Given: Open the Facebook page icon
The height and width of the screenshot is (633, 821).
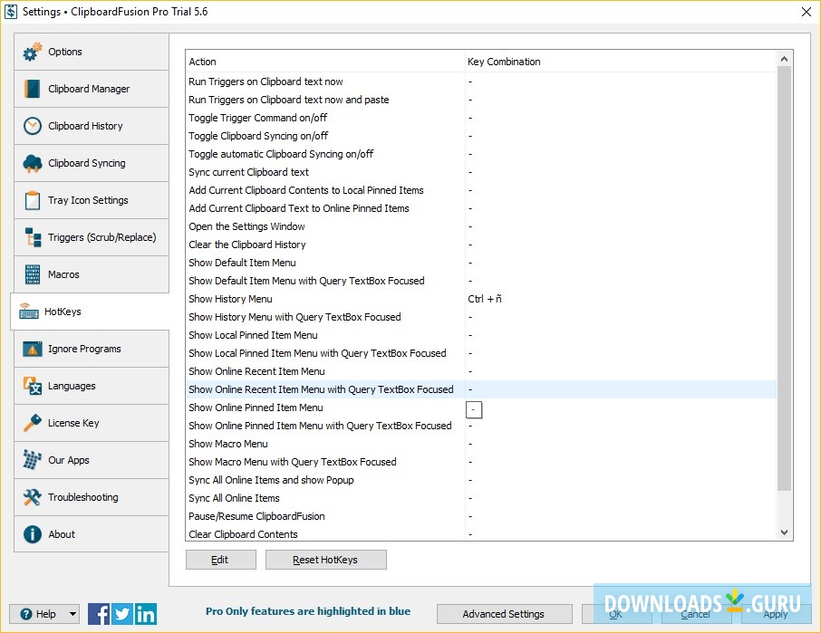Looking at the screenshot, I should (x=99, y=614).
